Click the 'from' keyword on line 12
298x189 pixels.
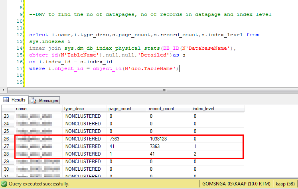[x=253, y=35]
